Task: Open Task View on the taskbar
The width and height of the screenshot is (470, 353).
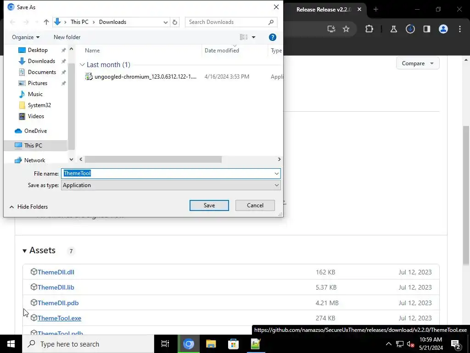Action: tap(165, 344)
